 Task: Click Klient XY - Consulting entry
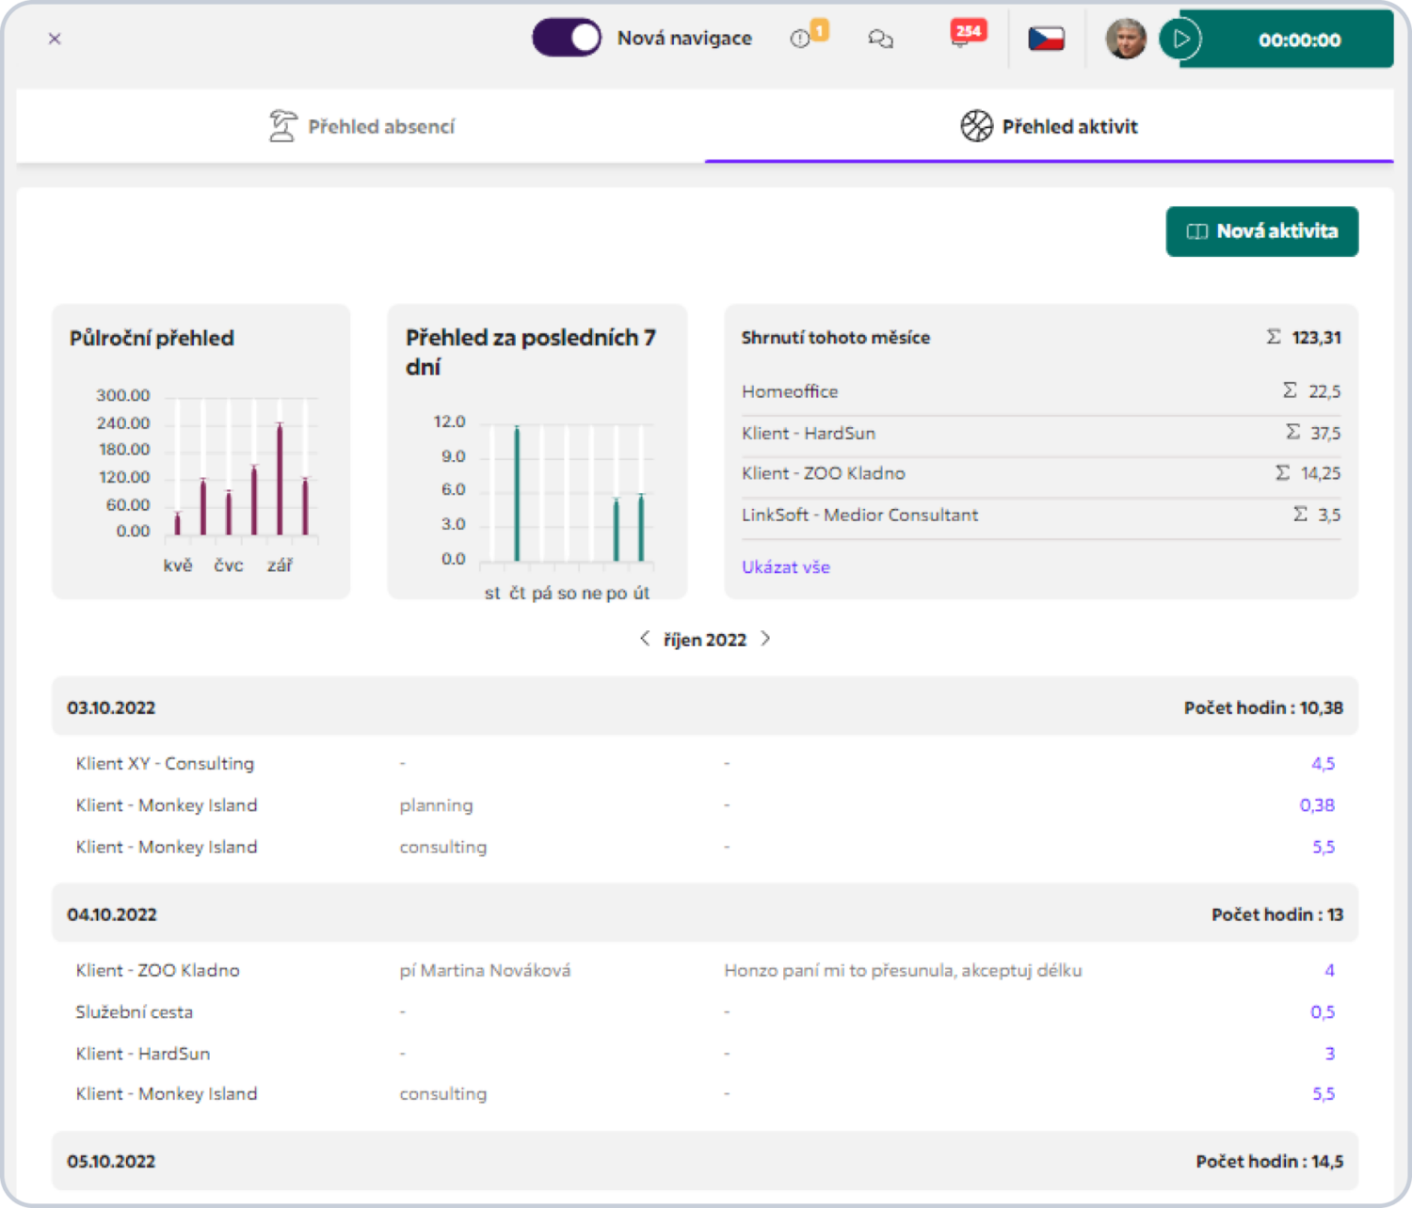coord(165,763)
